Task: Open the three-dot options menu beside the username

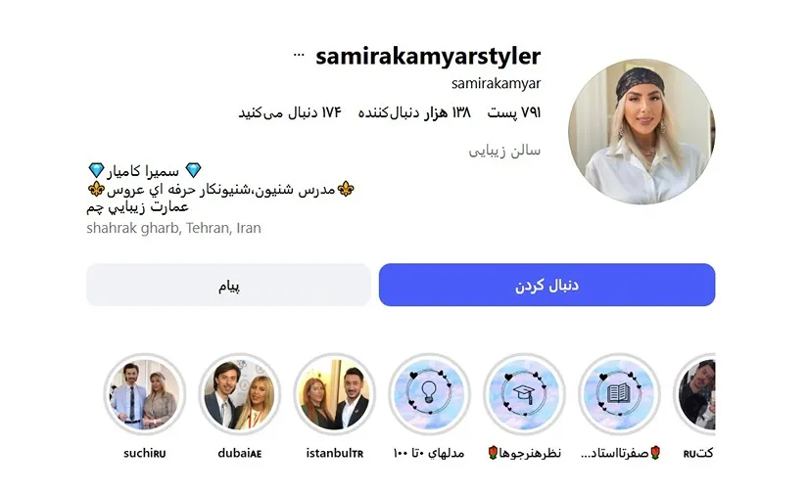Action: pyautogui.click(x=299, y=55)
